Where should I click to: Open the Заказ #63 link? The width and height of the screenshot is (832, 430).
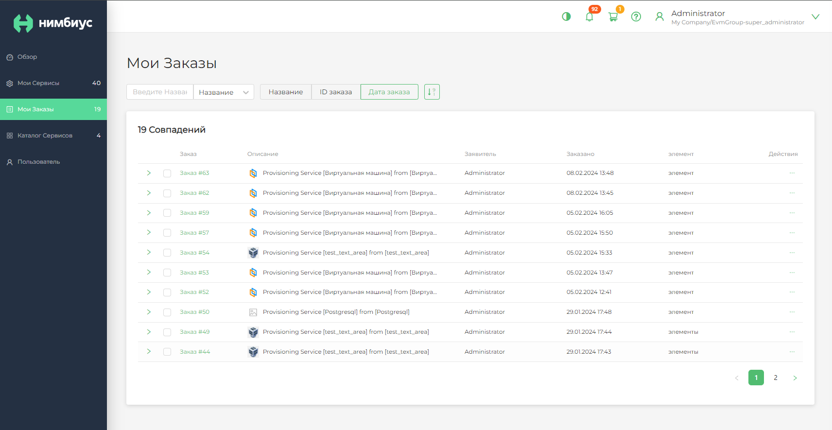point(194,173)
